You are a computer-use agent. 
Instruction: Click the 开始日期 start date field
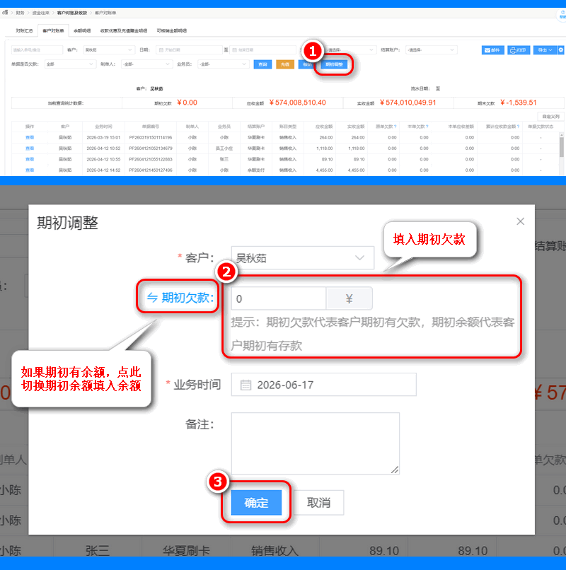tap(189, 50)
